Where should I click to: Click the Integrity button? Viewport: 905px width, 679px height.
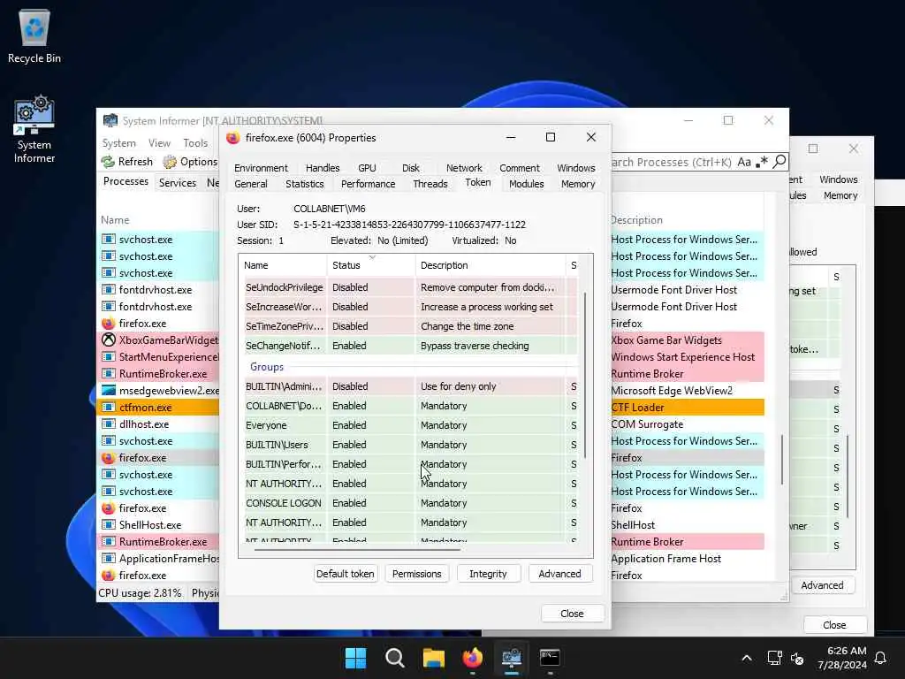pyautogui.click(x=488, y=574)
